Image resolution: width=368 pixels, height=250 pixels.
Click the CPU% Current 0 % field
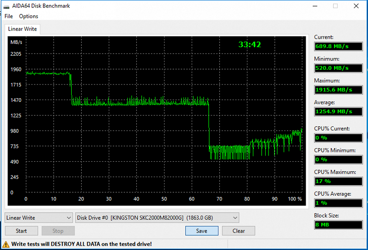(x=338, y=138)
